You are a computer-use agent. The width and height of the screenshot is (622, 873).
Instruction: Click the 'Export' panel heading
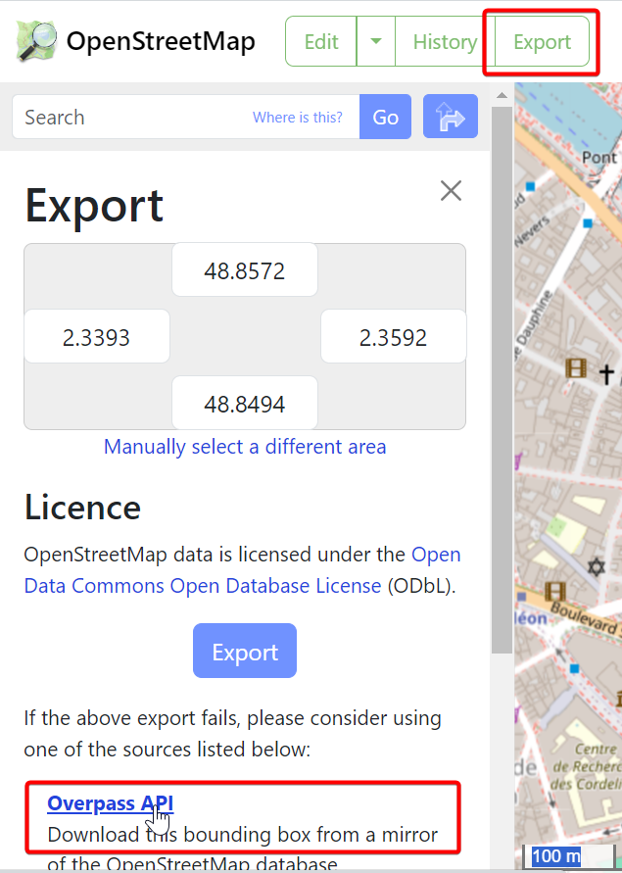[94, 207]
